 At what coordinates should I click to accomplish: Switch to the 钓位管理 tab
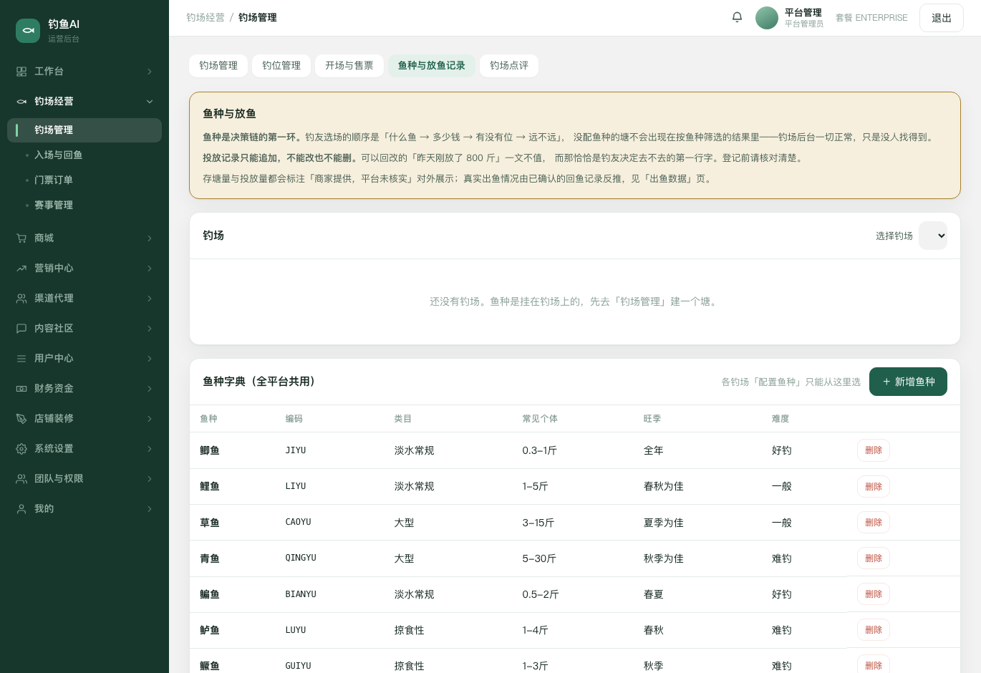click(281, 66)
